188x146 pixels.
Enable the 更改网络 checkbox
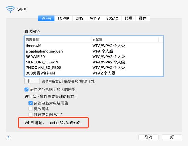click(31, 109)
